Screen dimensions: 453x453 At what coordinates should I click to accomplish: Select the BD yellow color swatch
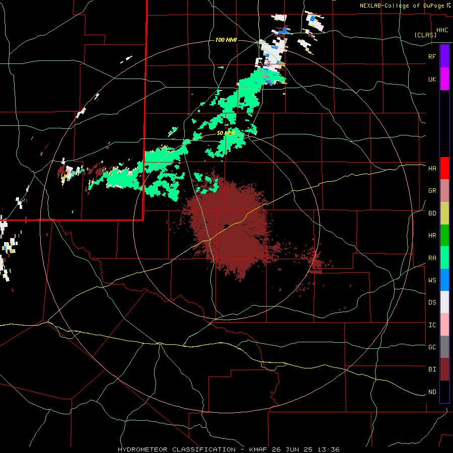(444, 213)
